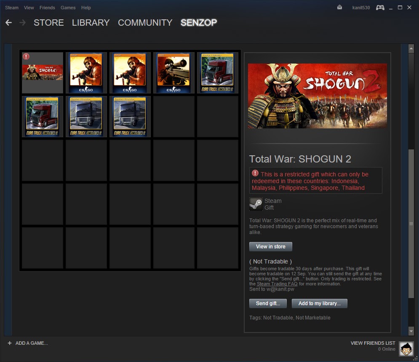Click the Steam Gift logo icon
Image resolution: width=419 pixels, height=362 pixels.
[256, 204]
